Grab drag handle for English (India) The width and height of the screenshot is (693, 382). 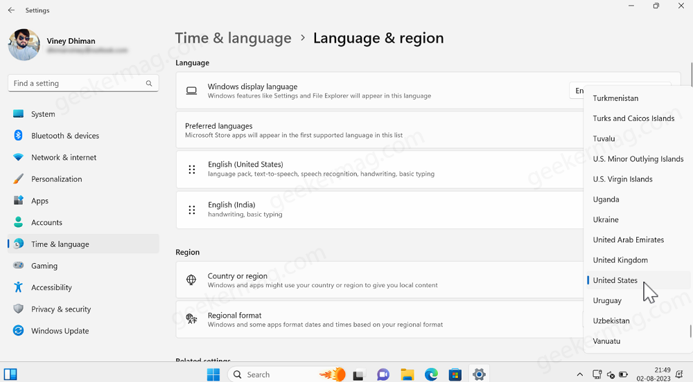click(192, 210)
